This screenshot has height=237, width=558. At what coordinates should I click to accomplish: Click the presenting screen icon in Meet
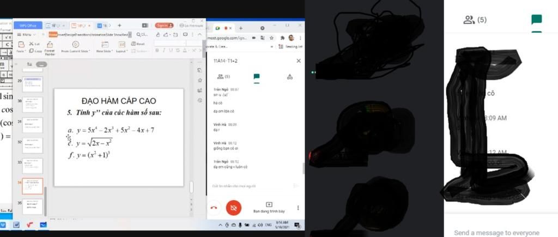(x=269, y=205)
